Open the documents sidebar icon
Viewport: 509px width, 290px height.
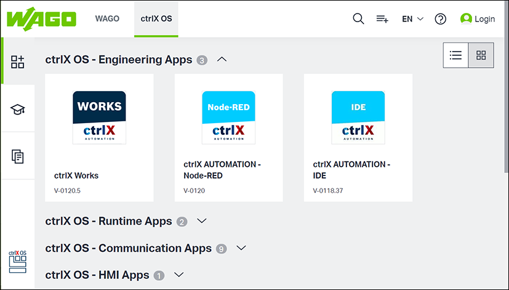coord(17,156)
